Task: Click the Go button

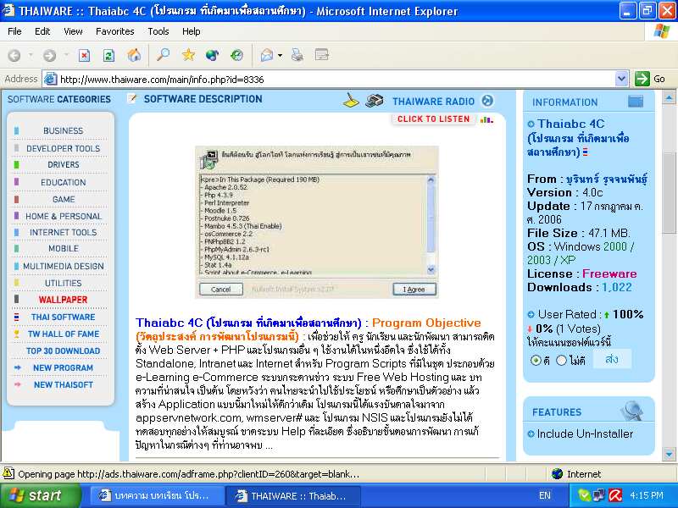Action: [650, 79]
